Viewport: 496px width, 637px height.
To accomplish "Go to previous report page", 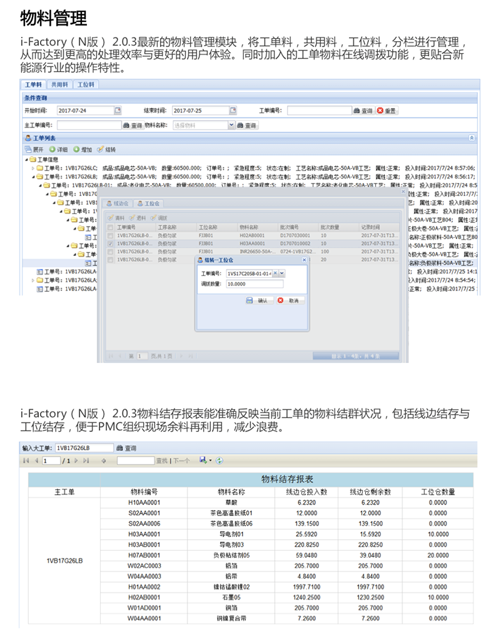I will [x=36, y=461].
